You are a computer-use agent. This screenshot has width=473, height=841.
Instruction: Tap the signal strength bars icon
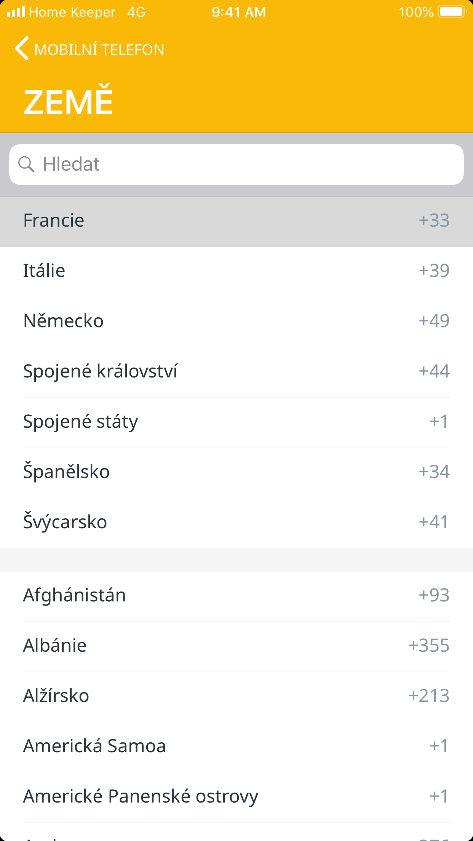(16, 12)
